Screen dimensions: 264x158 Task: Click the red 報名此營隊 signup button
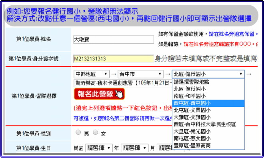click(99, 94)
